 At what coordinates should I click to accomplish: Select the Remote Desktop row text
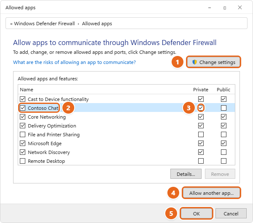click(46, 161)
